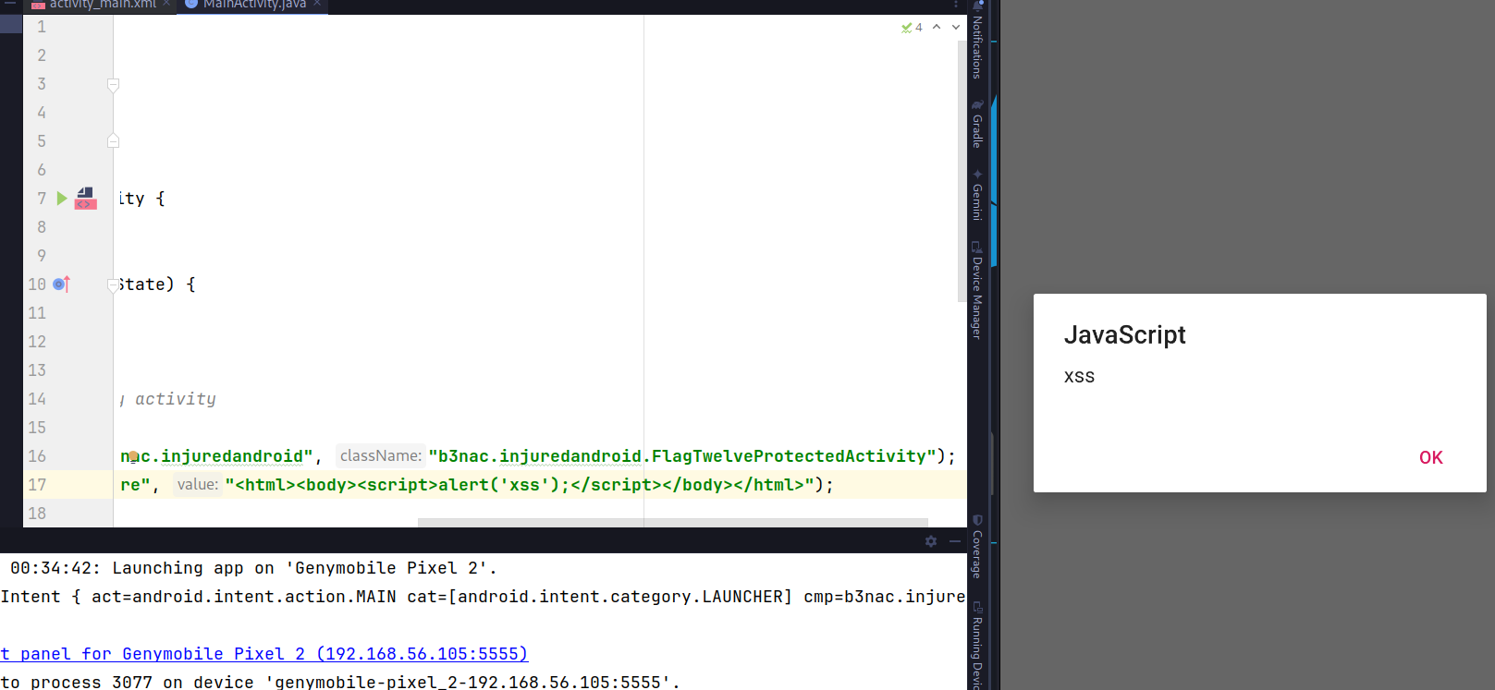Switch to the MainActivity.java editor tab
The height and width of the screenshot is (690, 1495).
pyautogui.click(x=254, y=5)
